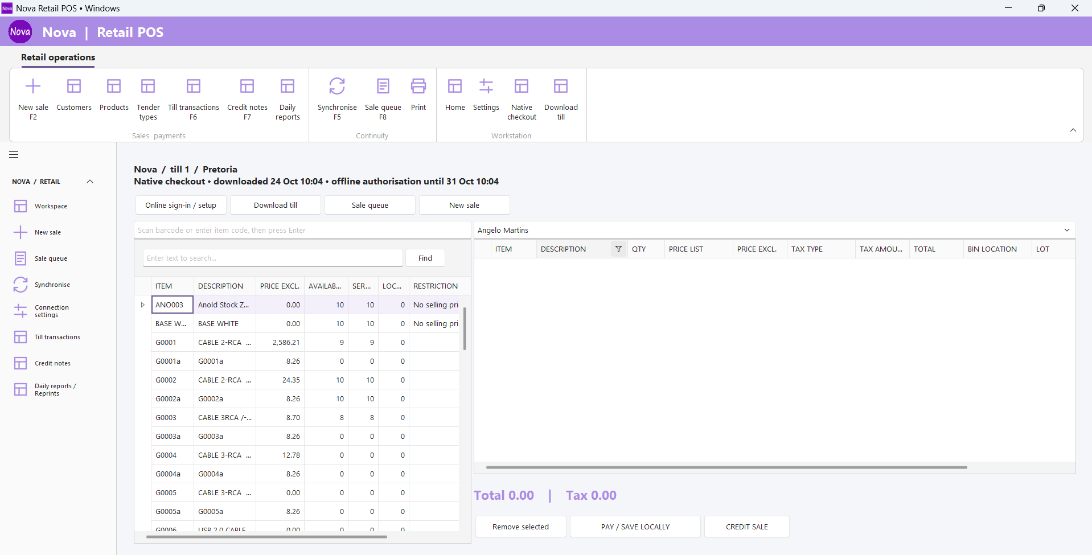The width and height of the screenshot is (1092, 555).
Task: Click the CREDIT SALE button
Action: click(x=746, y=527)
